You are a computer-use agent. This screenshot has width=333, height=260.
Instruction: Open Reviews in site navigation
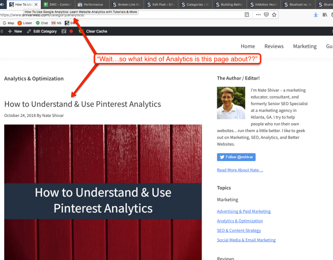click(x=274, y=46)
